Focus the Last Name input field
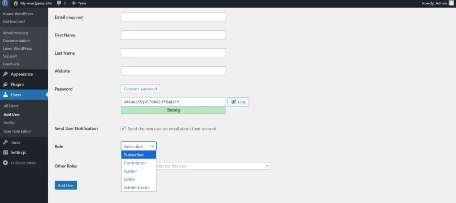Viewport: 456px width, 203px height. 173,53
